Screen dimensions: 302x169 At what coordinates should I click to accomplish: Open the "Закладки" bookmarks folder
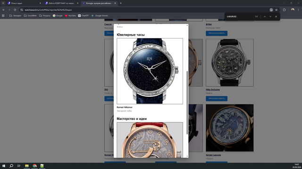[x=15, y=15]
